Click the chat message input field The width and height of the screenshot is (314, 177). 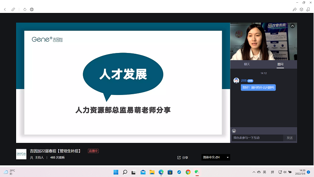257,138
